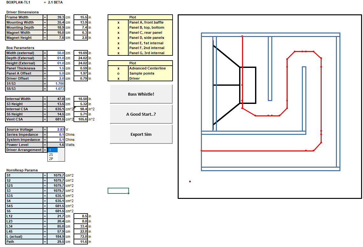Click the L12 value 21.7 cm
Screen dimensions: 363x247
(x=56, y=216)
